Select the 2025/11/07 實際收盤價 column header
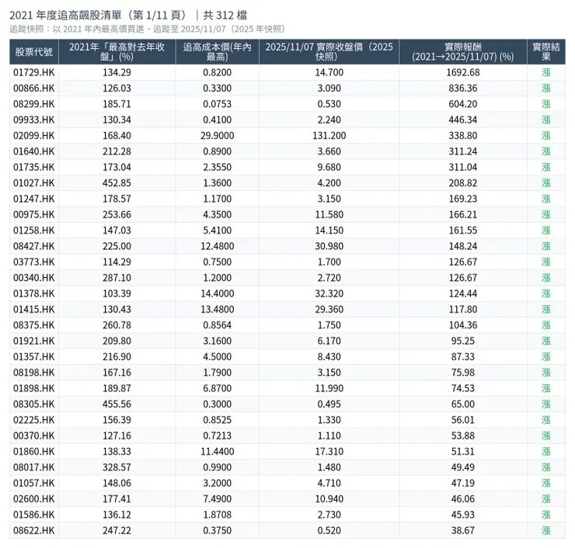This screenshot has width=575, height=548. click(x=329, y=52)
